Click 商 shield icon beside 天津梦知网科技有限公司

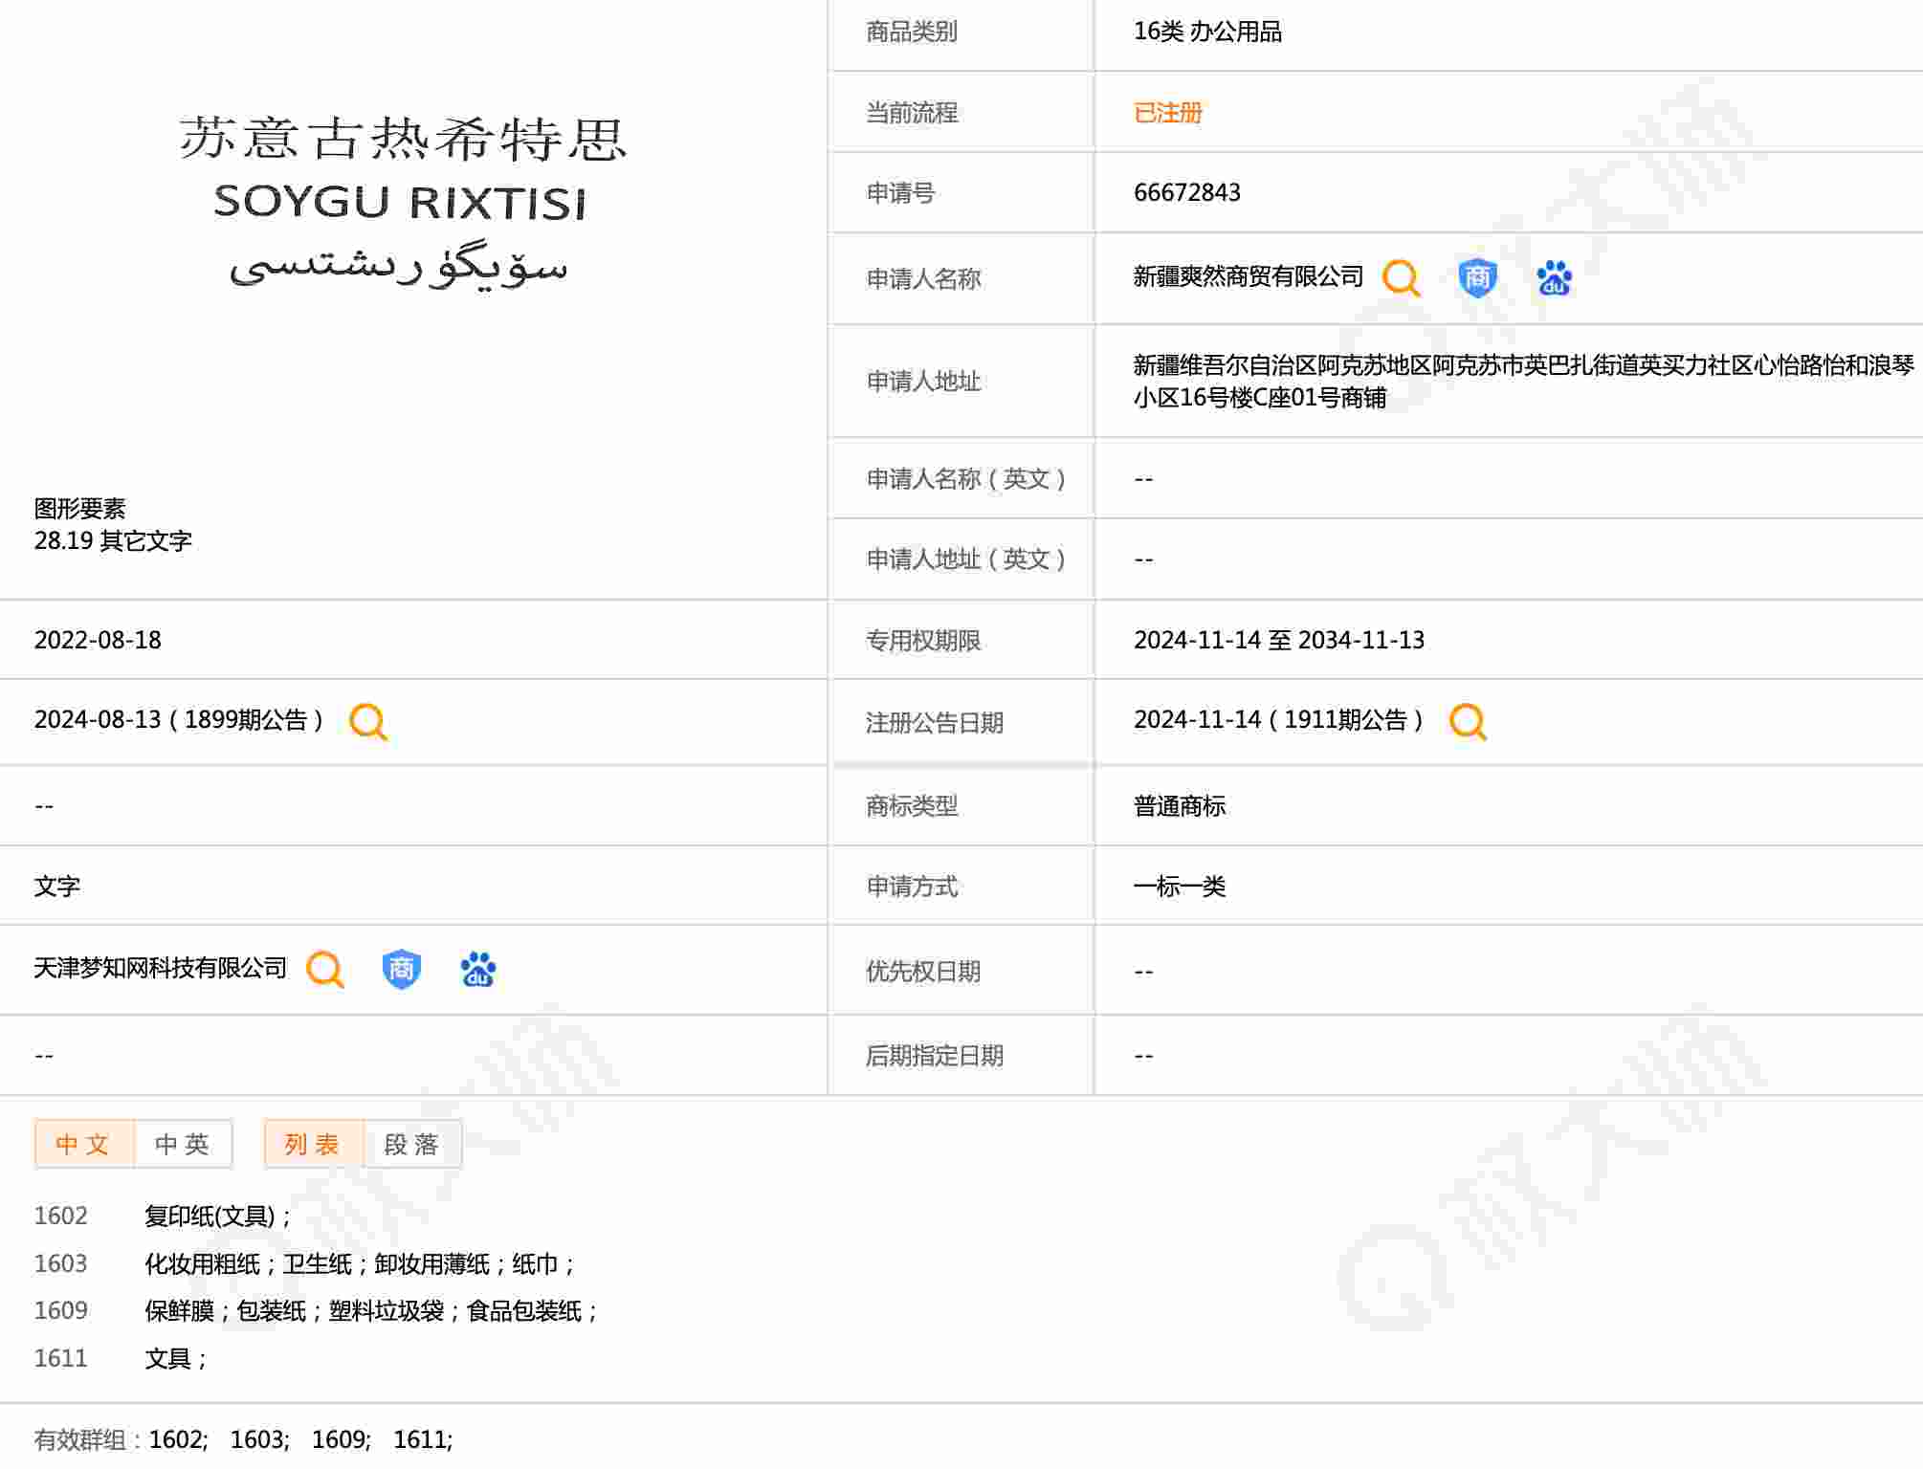(401, 969)
